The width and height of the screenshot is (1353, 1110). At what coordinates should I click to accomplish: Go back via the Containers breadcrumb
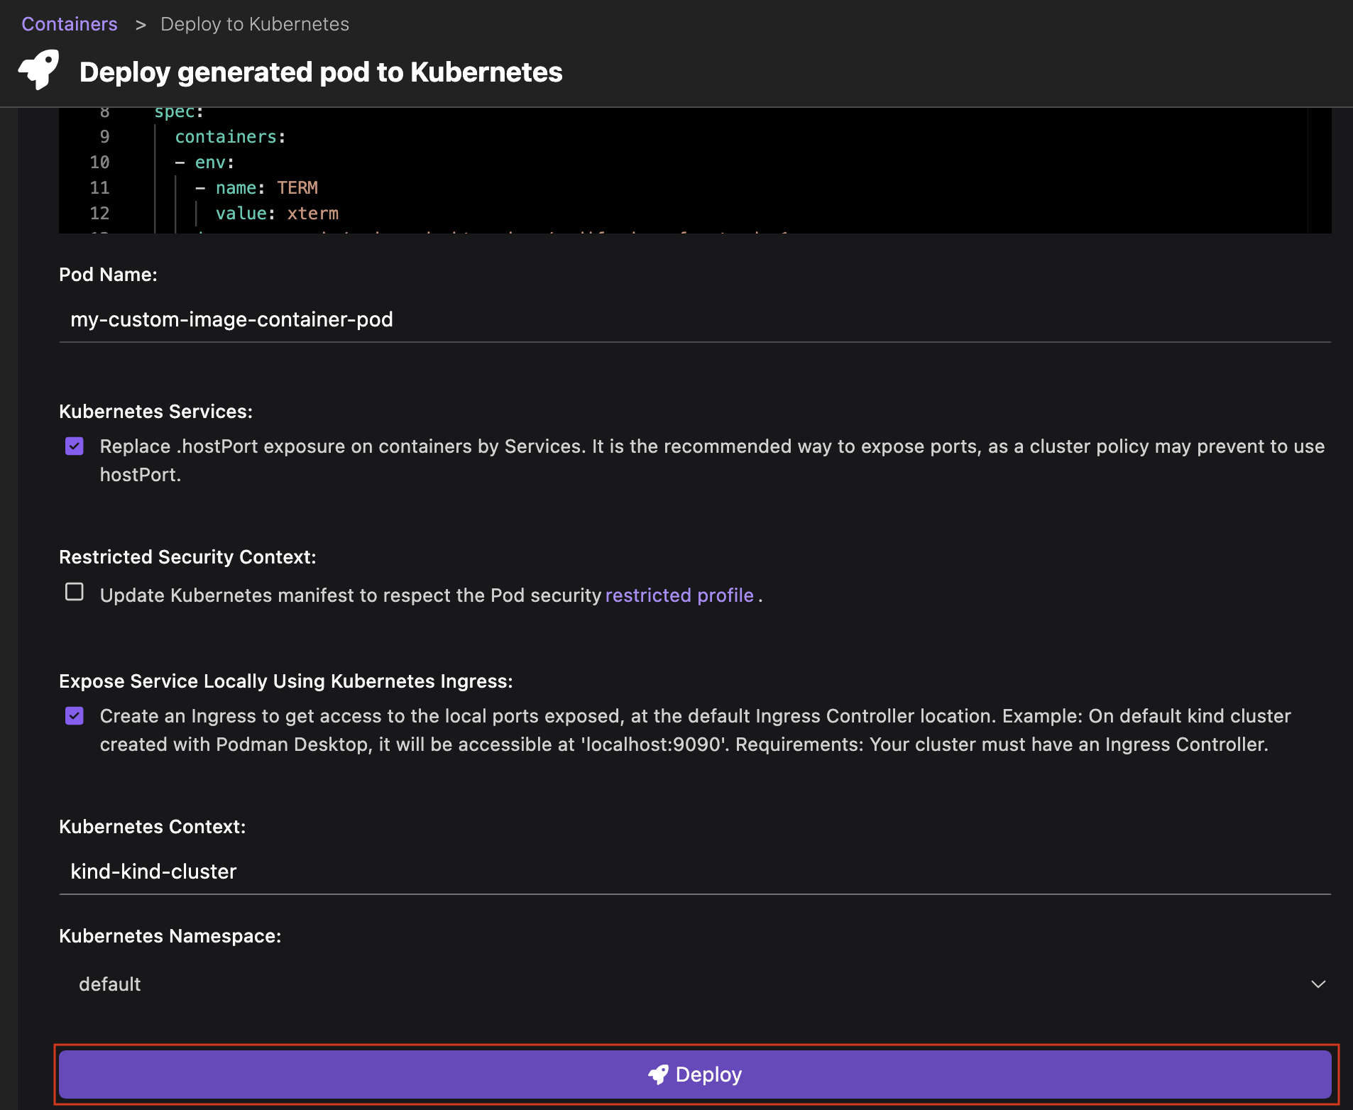70,24
